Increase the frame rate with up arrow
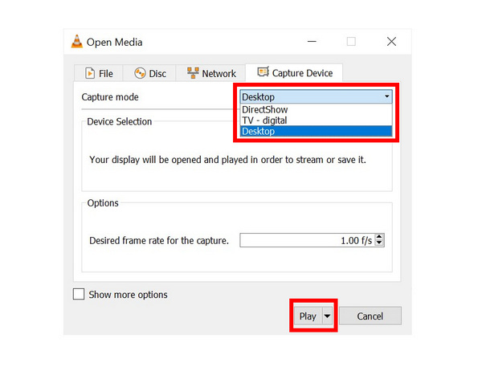Screen dimensions: 482x371 [379, 237]
